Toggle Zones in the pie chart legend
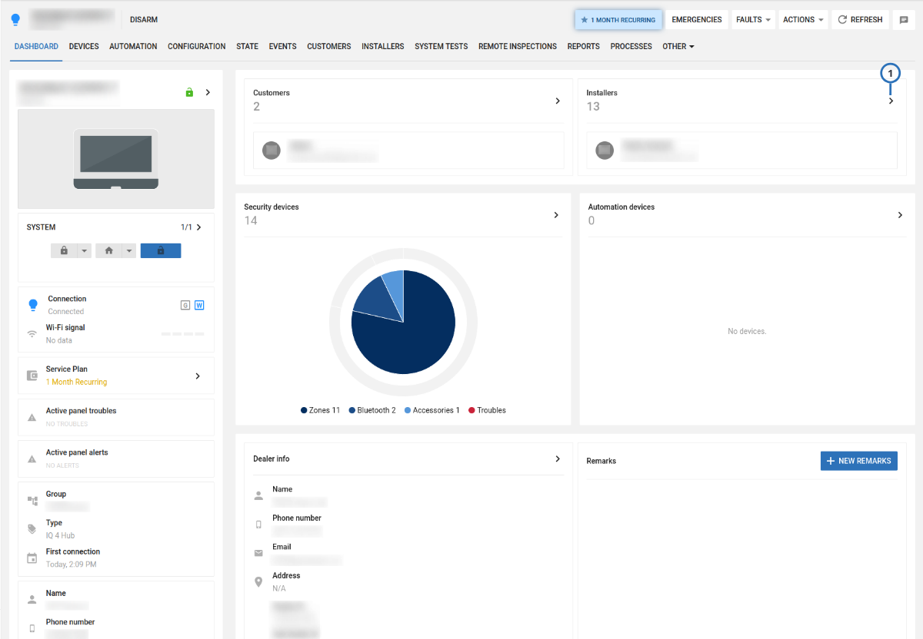This screenshot has width=923, height=639. [x=320, y=410]
